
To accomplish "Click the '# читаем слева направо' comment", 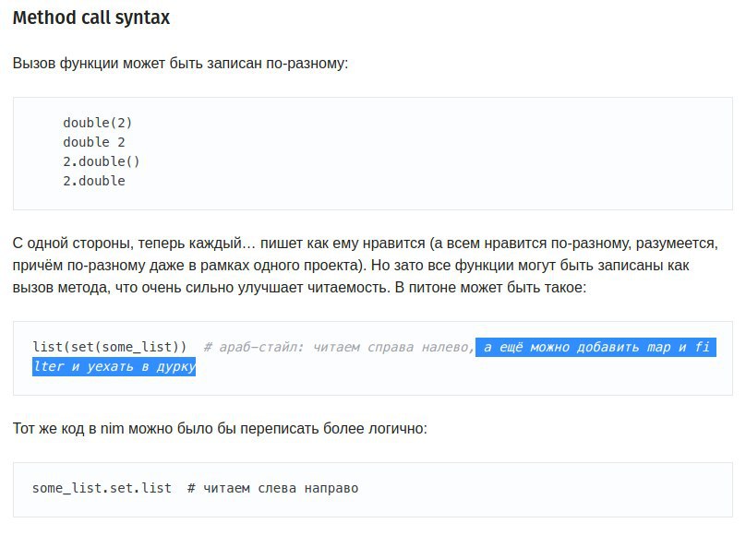I will point(272,488).
